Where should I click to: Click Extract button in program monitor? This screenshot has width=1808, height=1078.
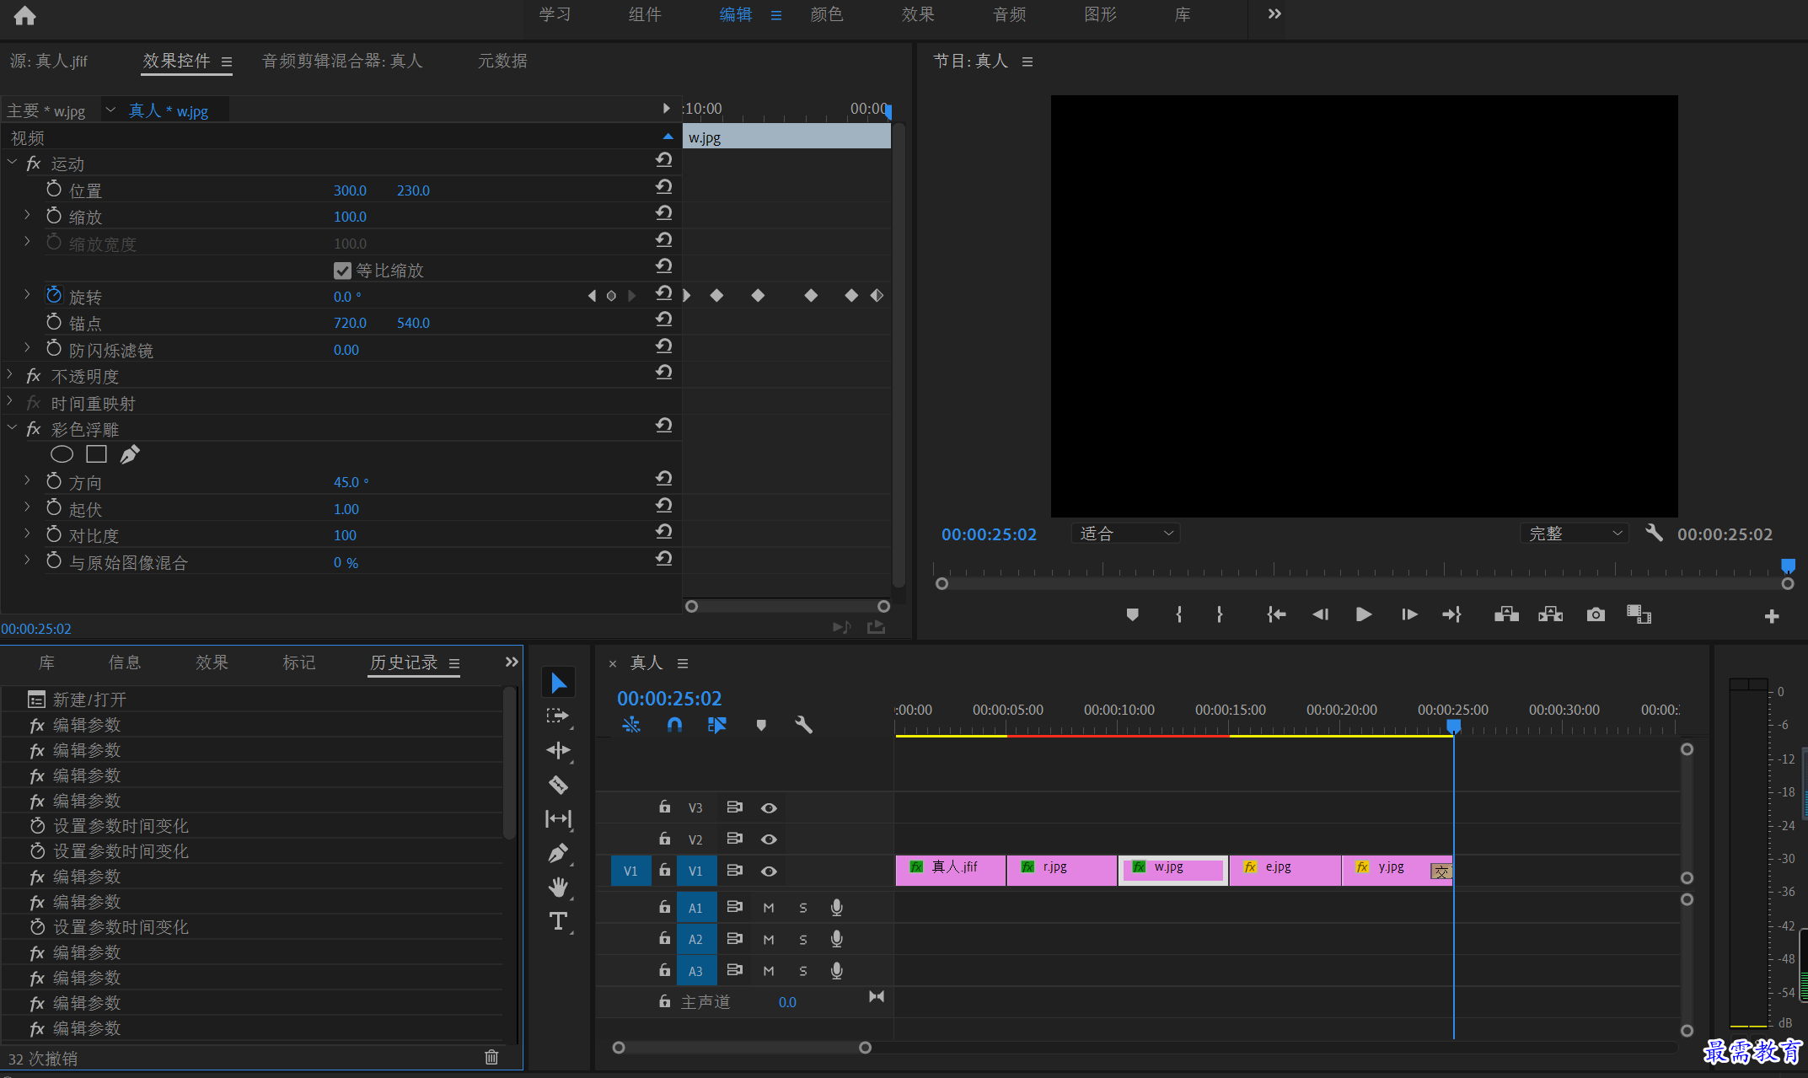pos(1551,614)
